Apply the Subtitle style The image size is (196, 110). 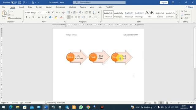[x=160, y=14]
